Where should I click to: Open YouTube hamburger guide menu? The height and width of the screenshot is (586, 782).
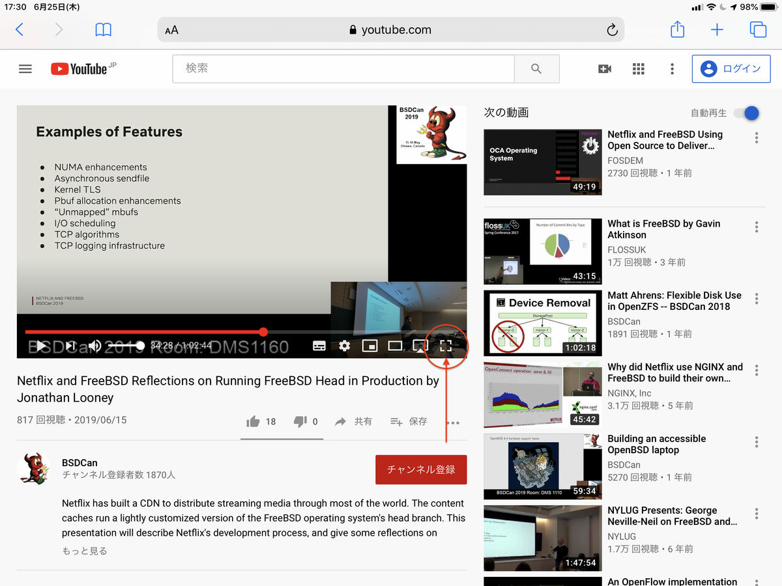tap(25, 69)
